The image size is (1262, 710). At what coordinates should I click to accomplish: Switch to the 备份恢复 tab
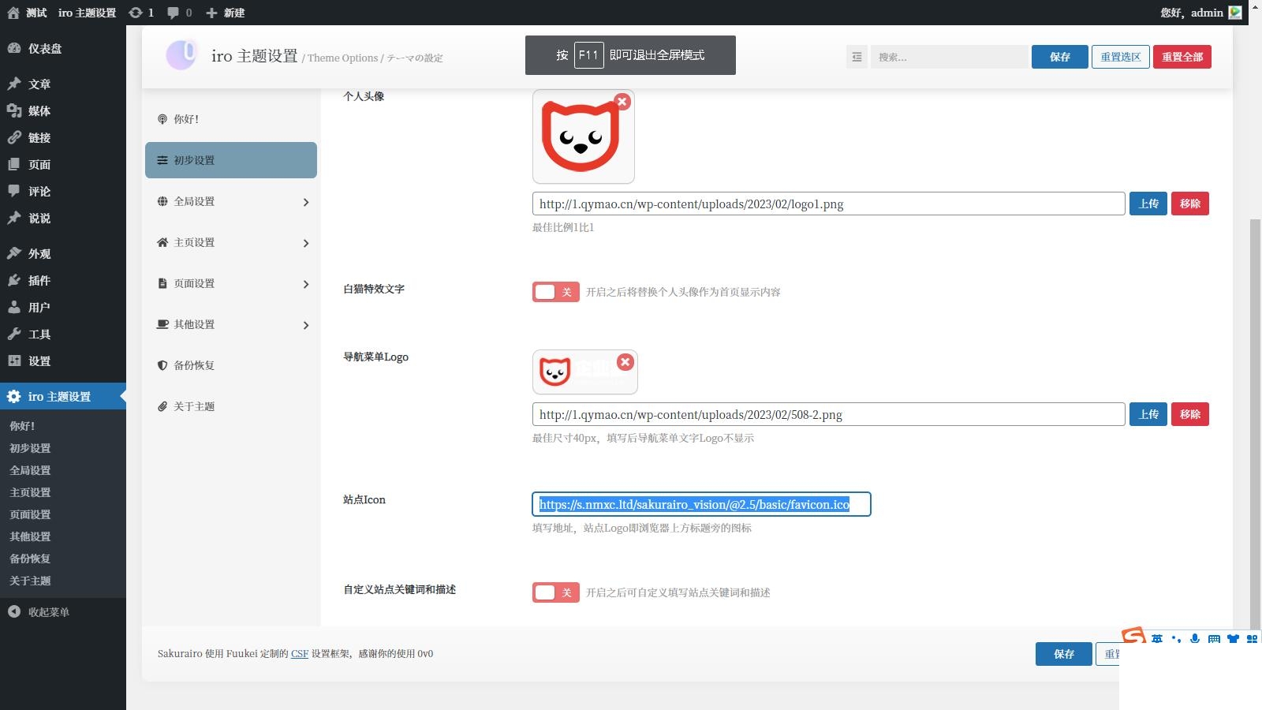pos(194,365)
